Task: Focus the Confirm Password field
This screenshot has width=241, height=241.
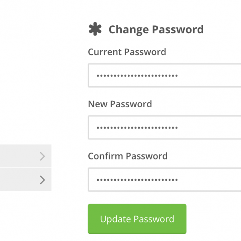Action: (x=201, y=179)
